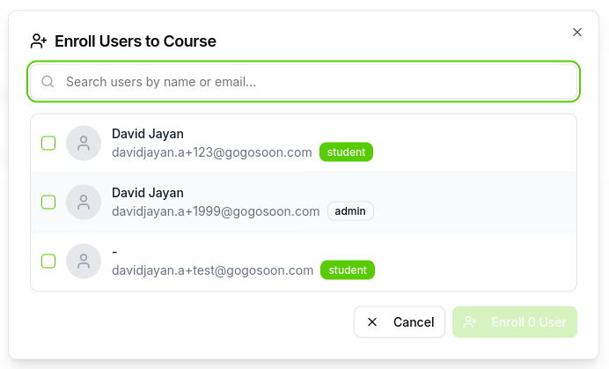Click the admin badge on the second user

(350, 211)
